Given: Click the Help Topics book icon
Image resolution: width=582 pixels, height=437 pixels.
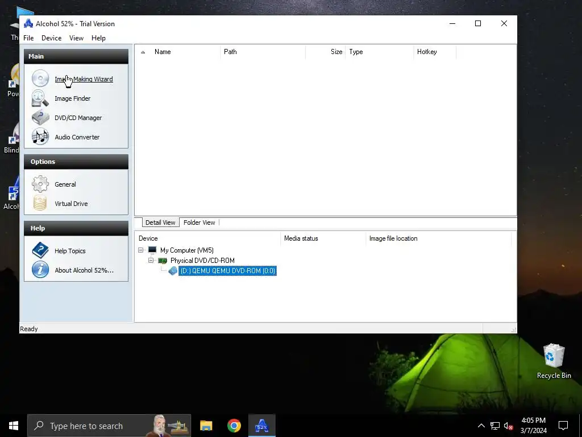Looking at the screenshot, I should [40, 250].
